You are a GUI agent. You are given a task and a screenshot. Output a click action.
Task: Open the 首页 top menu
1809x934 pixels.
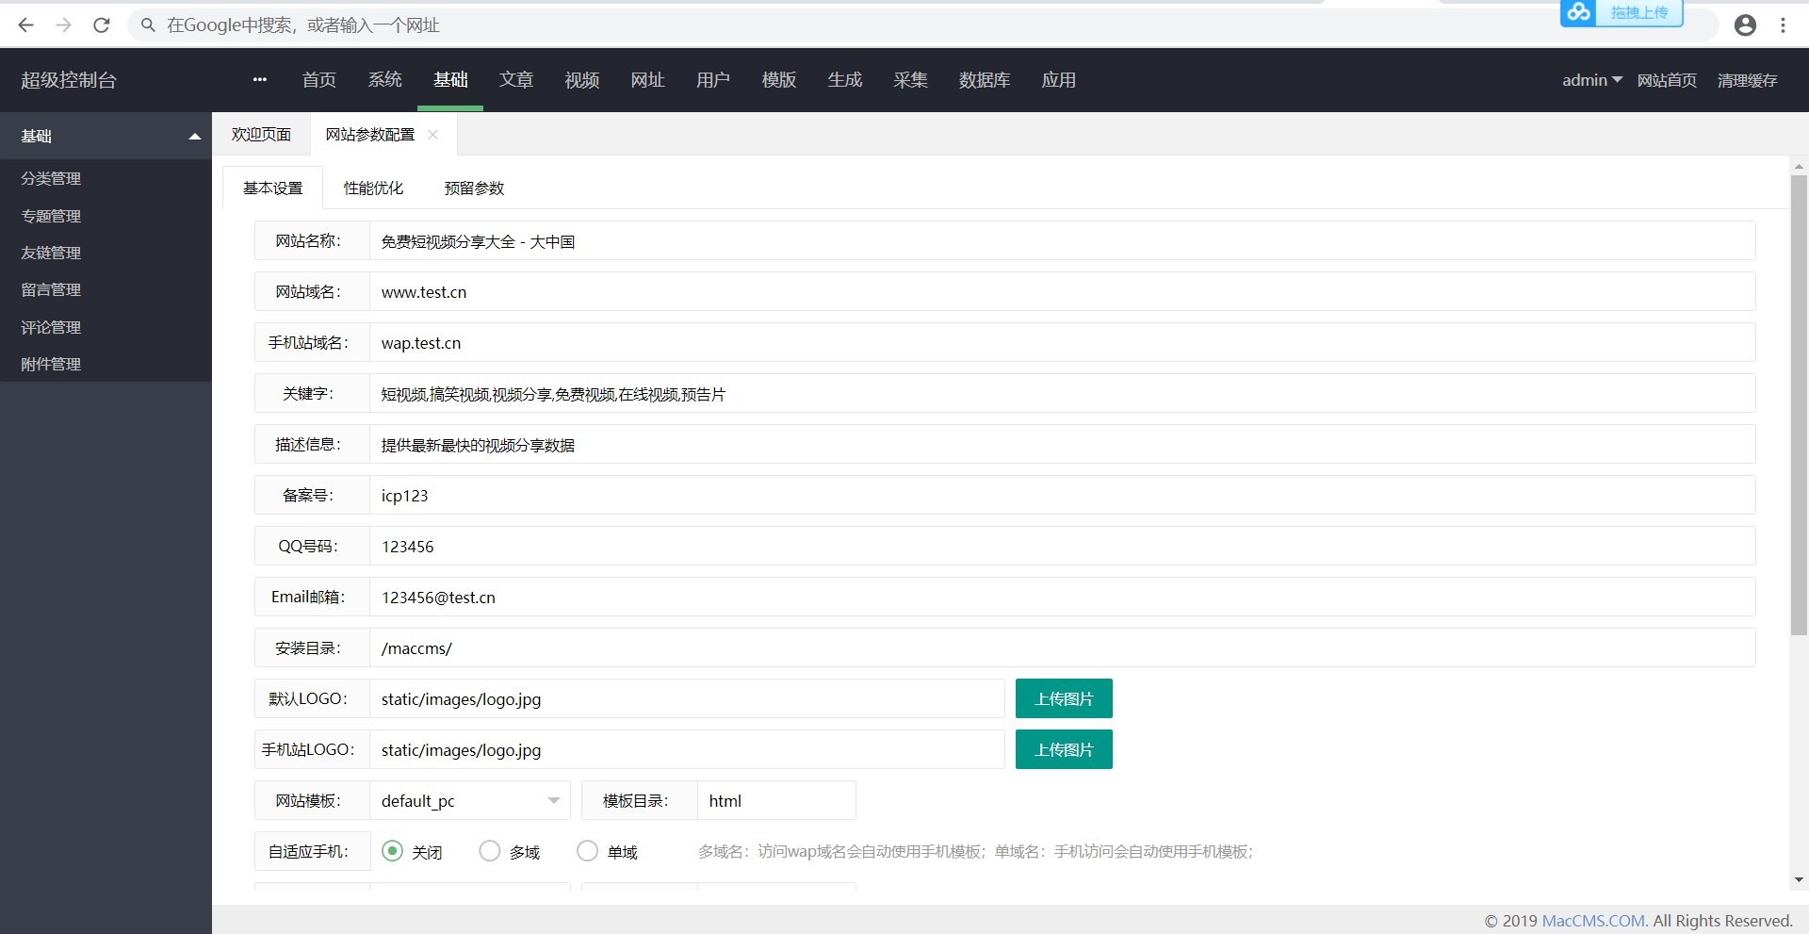point(318,80)
